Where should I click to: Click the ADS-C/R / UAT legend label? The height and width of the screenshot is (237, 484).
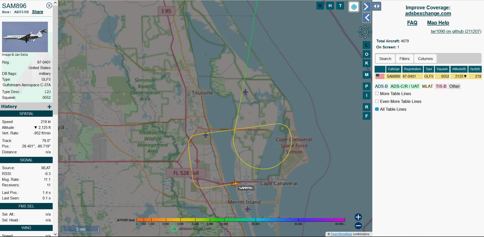(405, 86)
